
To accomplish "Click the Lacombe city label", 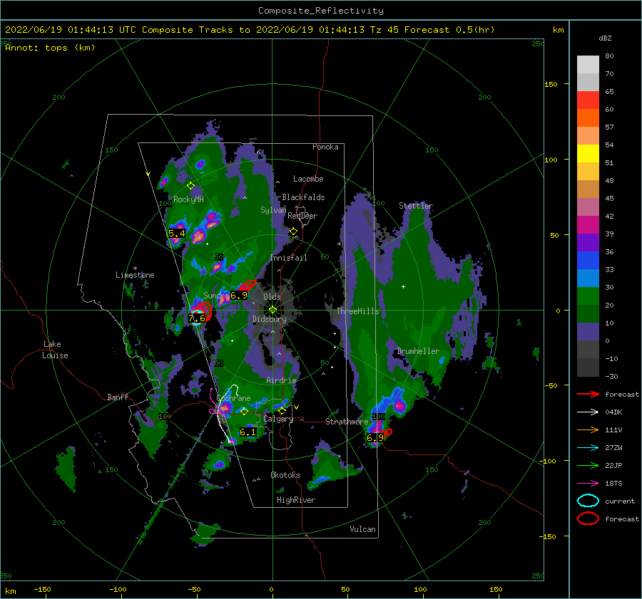I will (308, 179).
